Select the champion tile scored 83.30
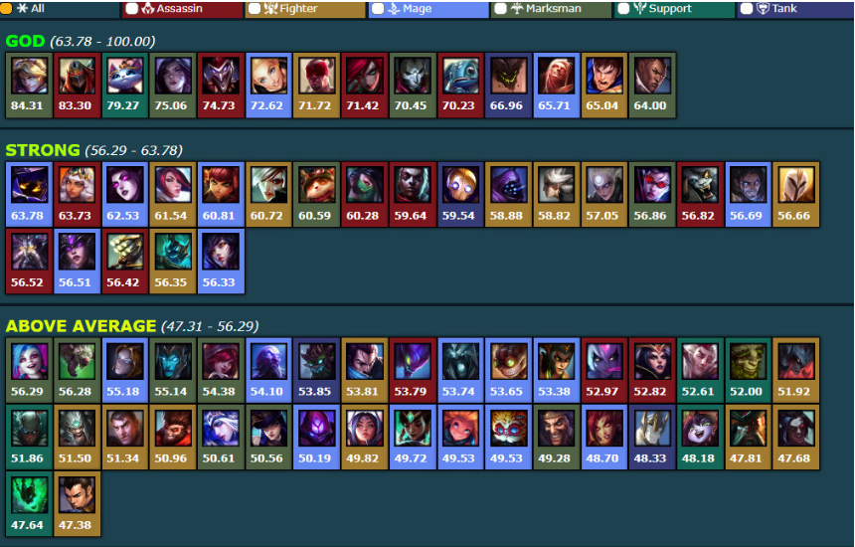Screen dimensions: 855x547 coord(77,86)
